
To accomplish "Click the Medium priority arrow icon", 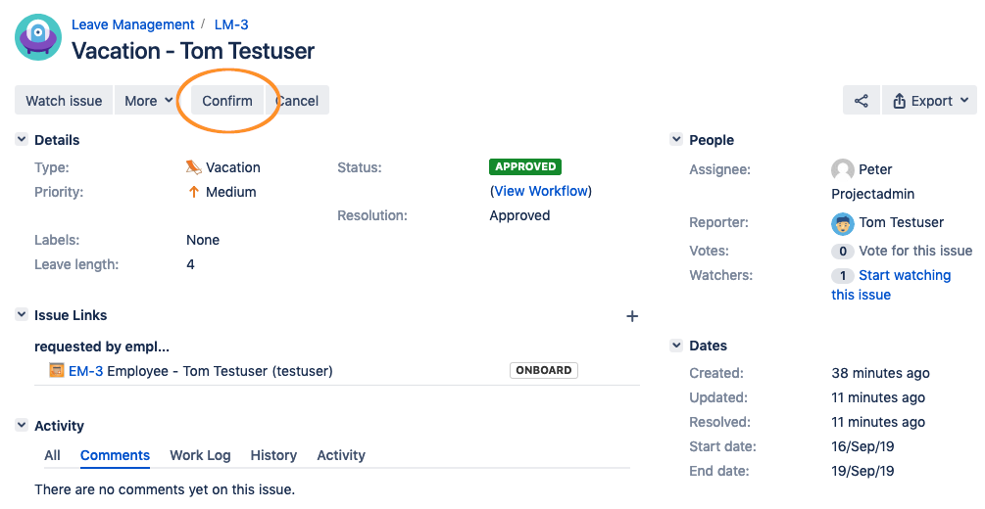I will [x=194, y=192].
